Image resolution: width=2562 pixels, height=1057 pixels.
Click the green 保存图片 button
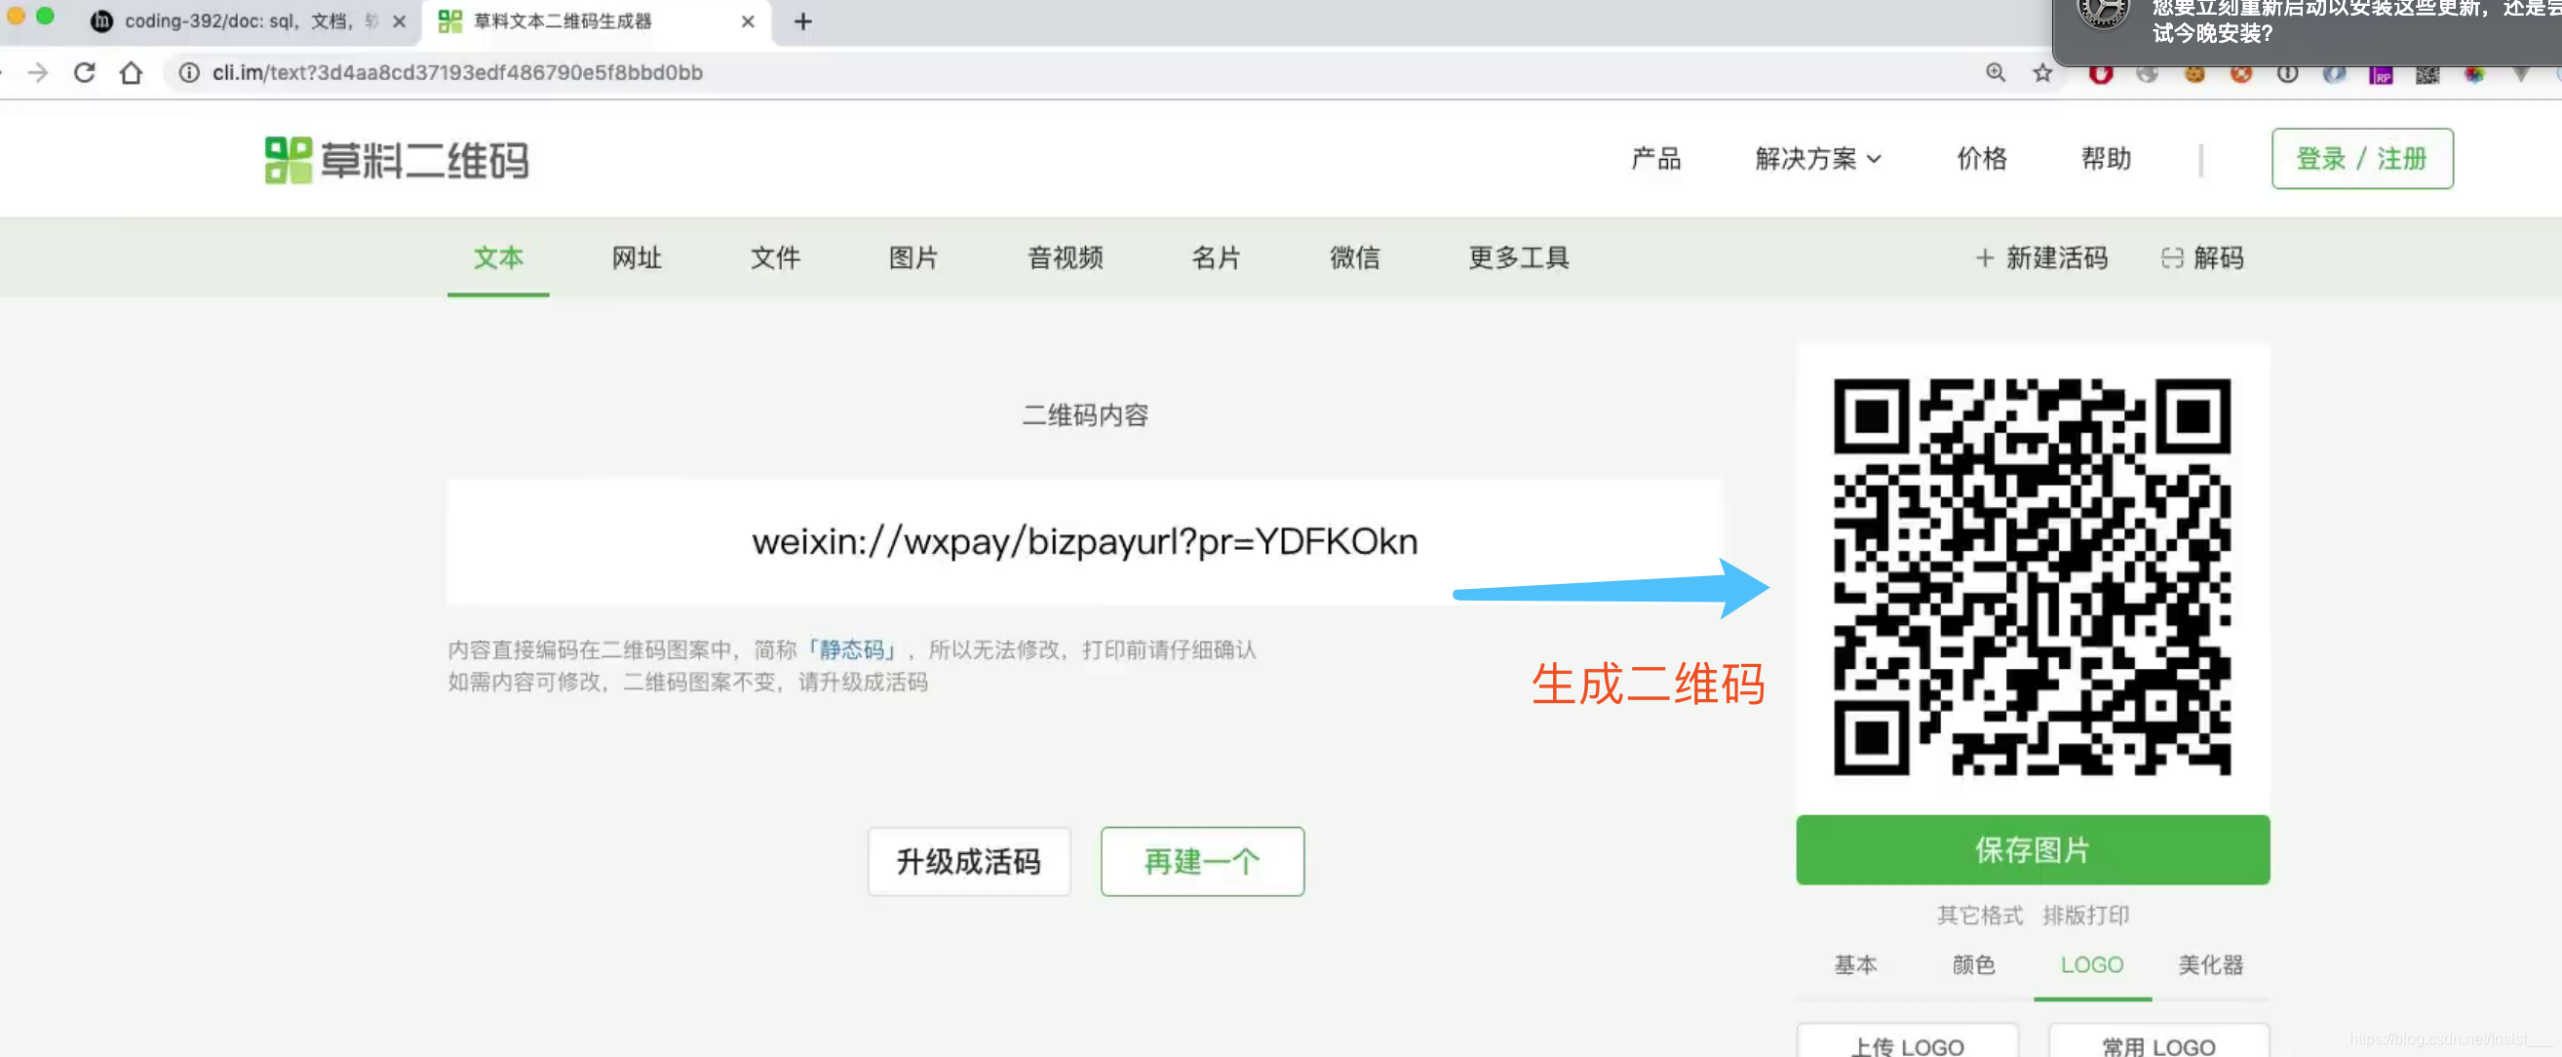coord(2032,849)
